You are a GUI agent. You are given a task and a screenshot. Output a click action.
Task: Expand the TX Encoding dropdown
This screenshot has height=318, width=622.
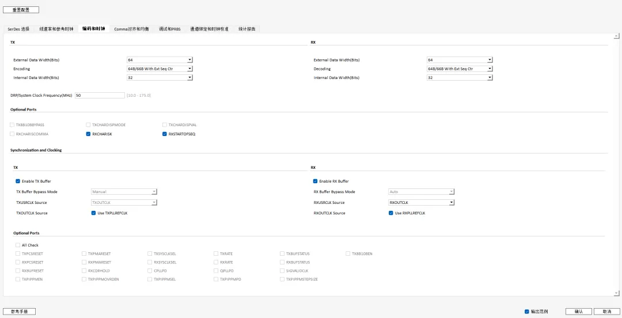click(160, 69)
